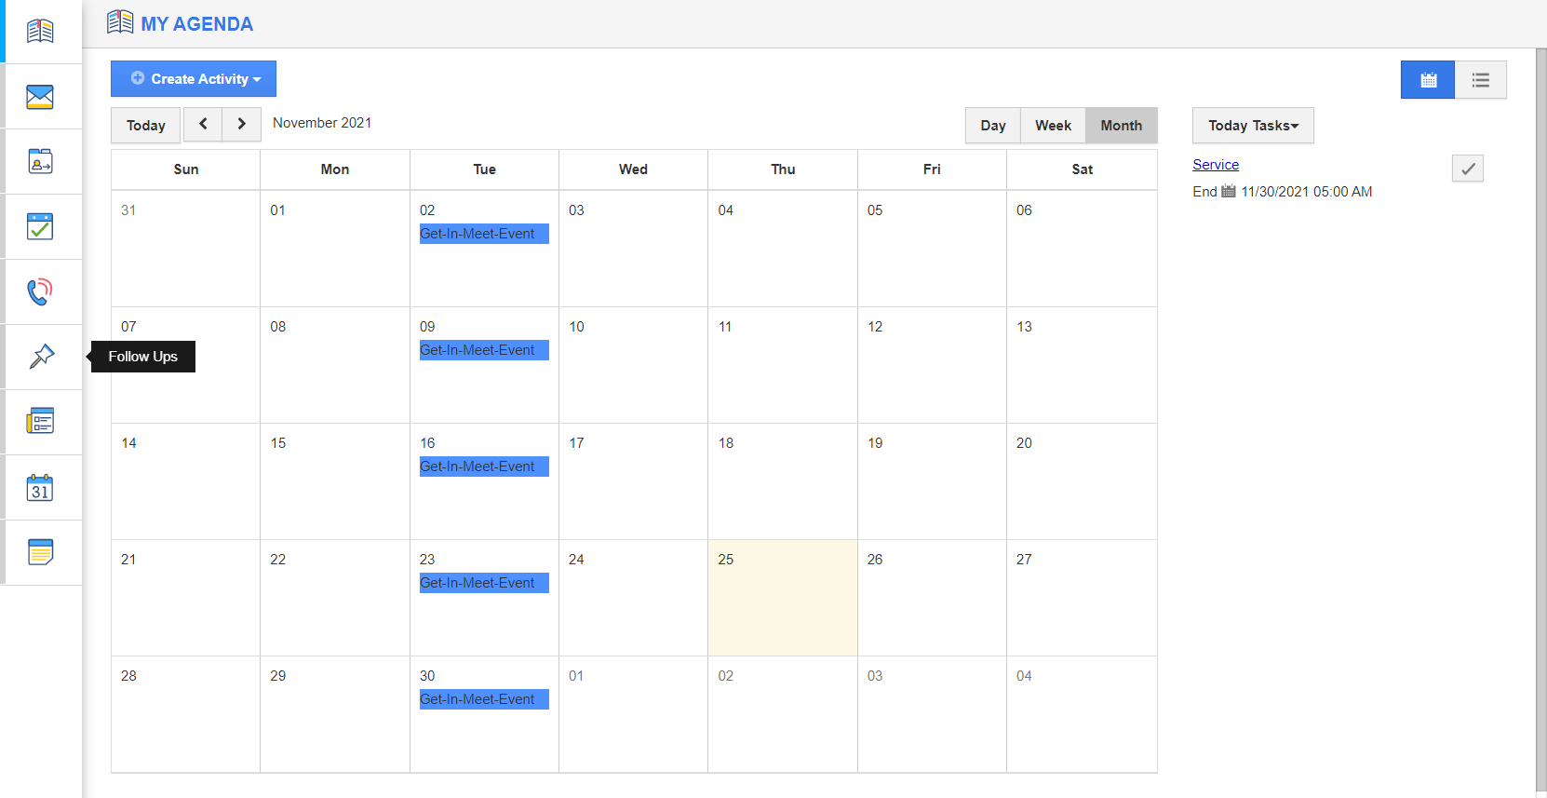Click the newspaper icon in sidebar
Image resolution: width=1547 pixels, height=798 pixels.
[x=40, y=422]
